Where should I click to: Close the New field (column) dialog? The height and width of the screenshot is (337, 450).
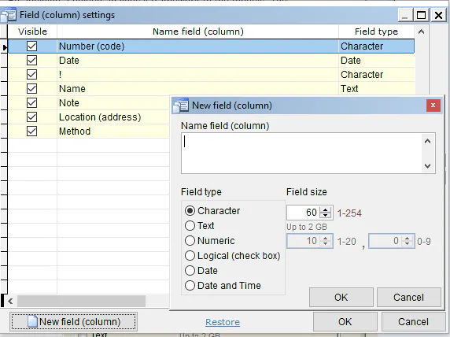(433, 106)
